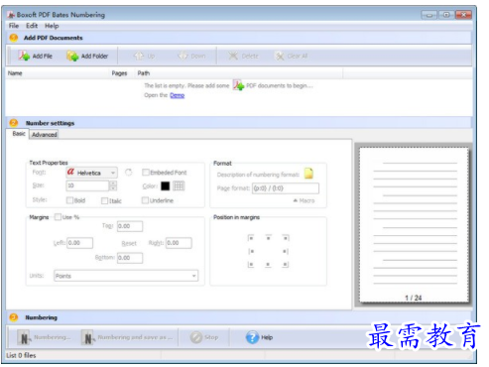
Task: Click the PDF add icon in empty list message
Action: (x=238, y=85)
